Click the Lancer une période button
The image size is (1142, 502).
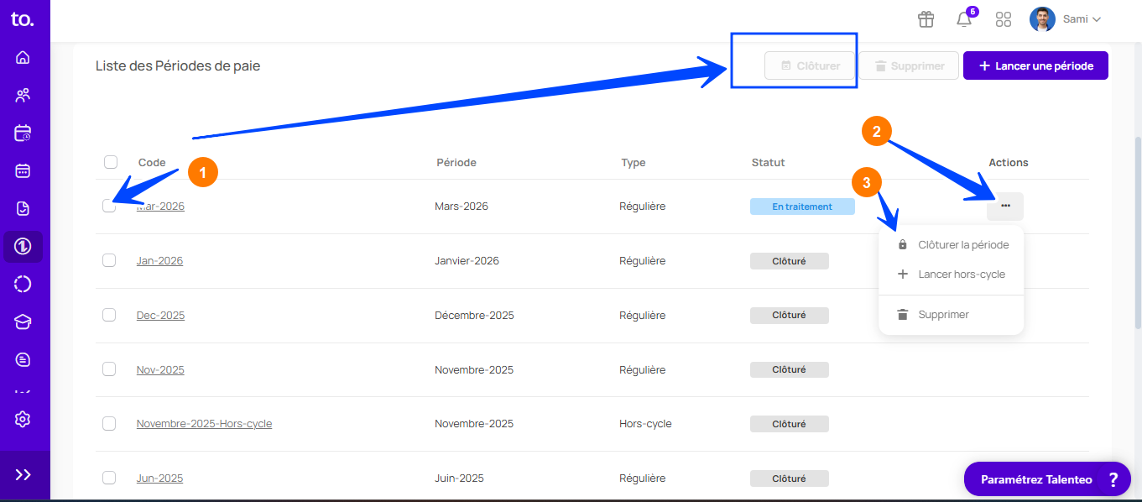(x=1035, y=65)
